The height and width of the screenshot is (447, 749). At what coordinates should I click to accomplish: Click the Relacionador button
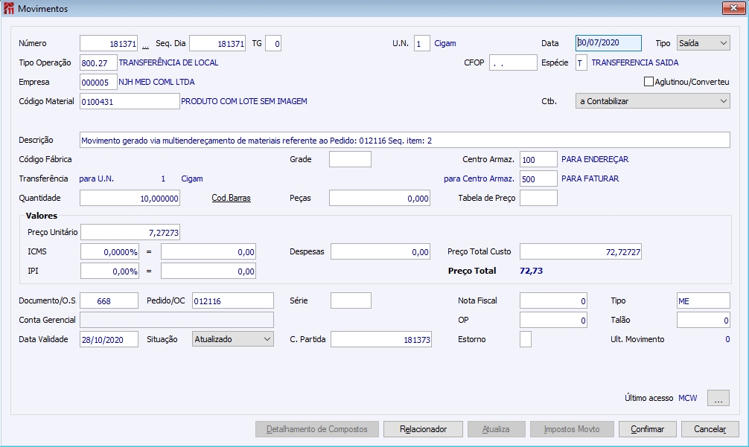423,429
